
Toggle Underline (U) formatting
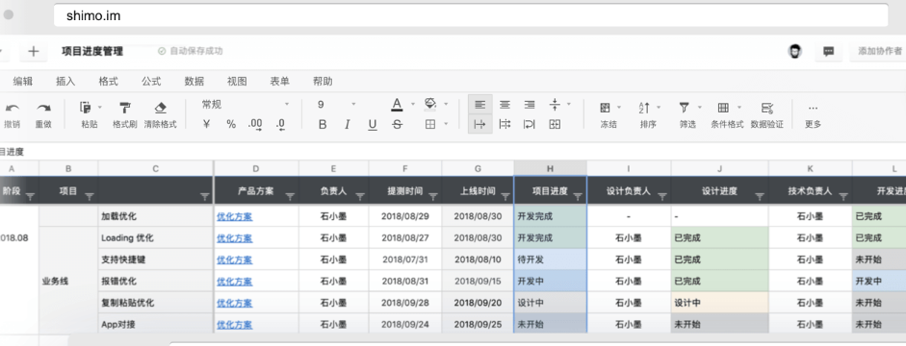click(372, 124)
